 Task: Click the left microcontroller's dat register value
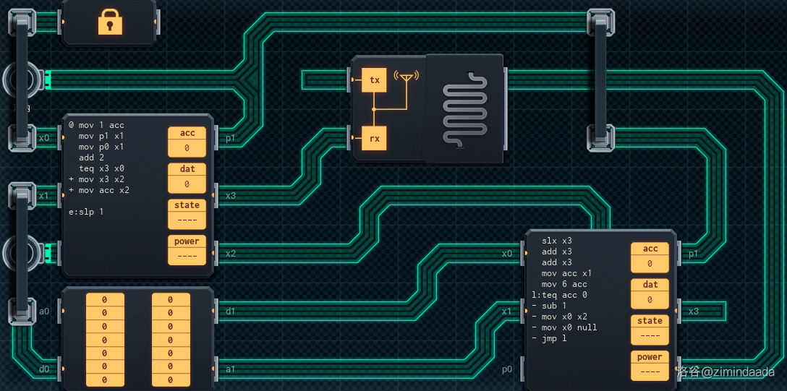pyautogui.click(x=187, y=184)
